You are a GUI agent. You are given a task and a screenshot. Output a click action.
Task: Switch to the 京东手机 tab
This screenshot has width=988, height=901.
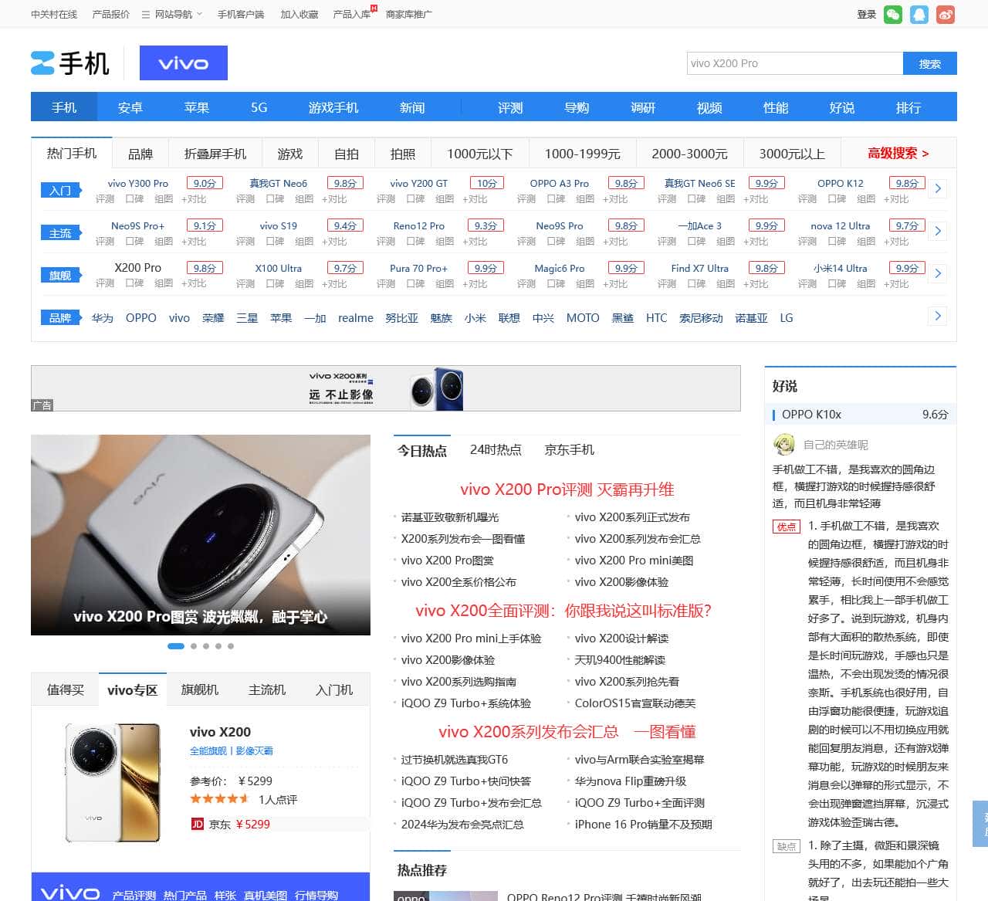(569, 450)
